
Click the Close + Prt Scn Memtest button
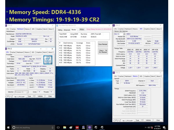pyautogui.click(x=103, y=51)
